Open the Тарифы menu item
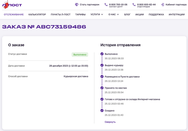The height and width of the screenshot is (131, 188). [x=80, y=14]
